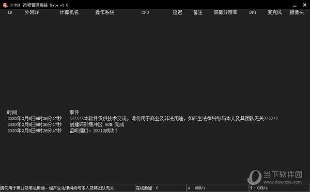Click the upload speed 0KB/s status entry
This screenshot has height=192, width=310.
(259, 188)
